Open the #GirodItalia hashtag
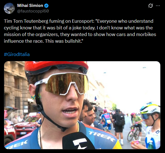165x153 pixels. click(17, 54)
